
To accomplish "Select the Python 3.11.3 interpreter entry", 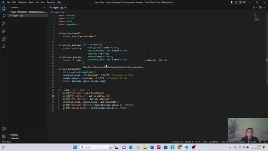I will coord(232,142).
